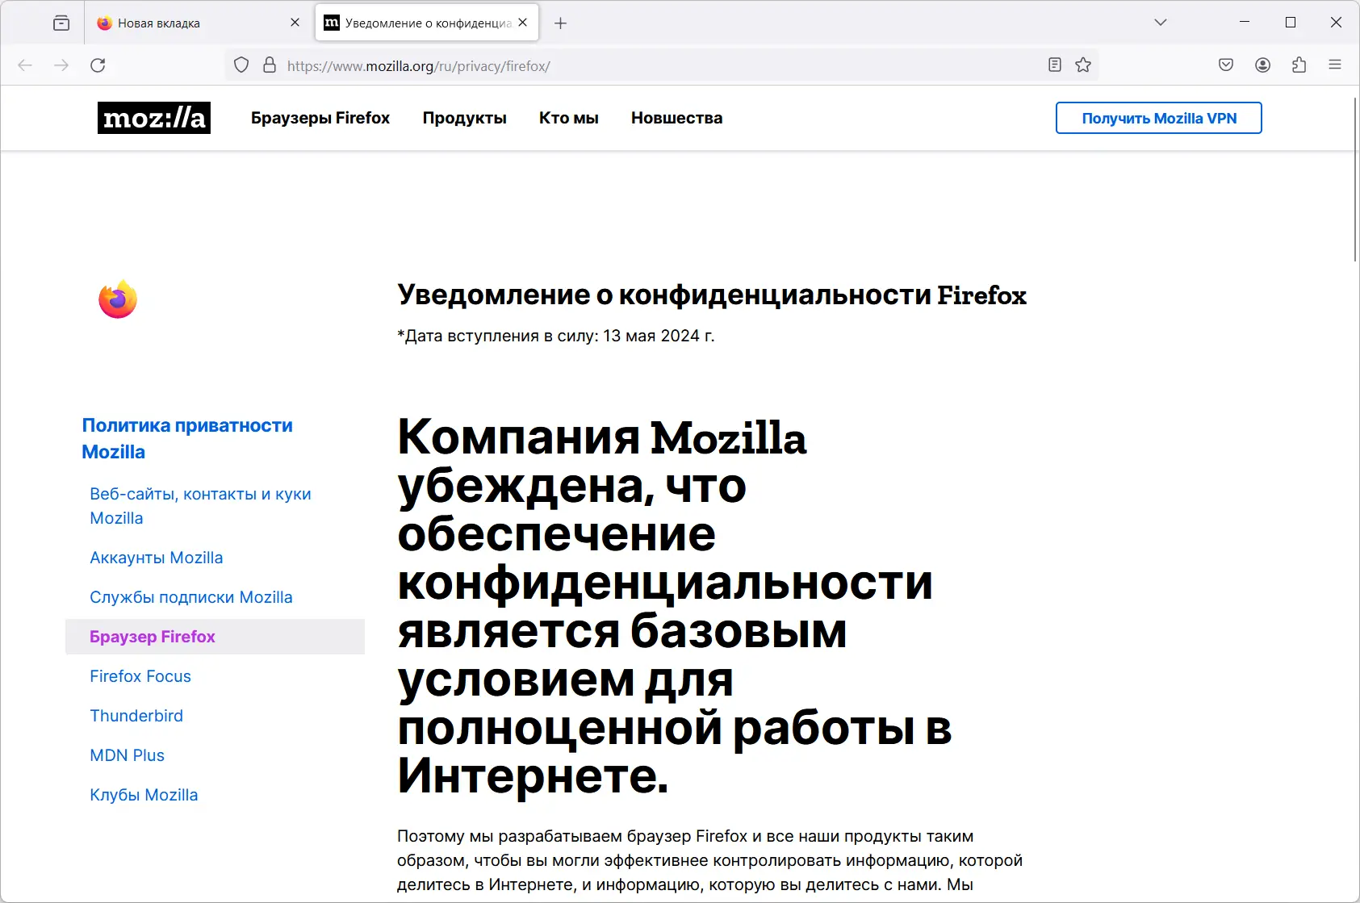Open the tracking protection shield panel
1360x903 pixels.
point(241,65)
